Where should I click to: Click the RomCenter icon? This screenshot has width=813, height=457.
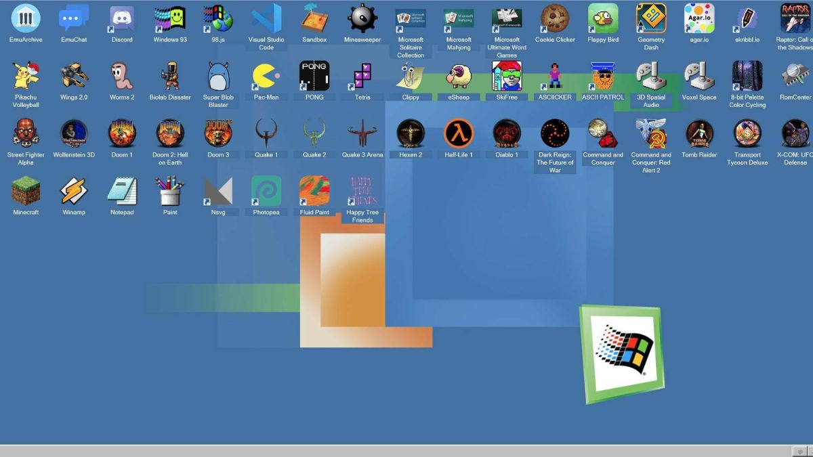795,76
